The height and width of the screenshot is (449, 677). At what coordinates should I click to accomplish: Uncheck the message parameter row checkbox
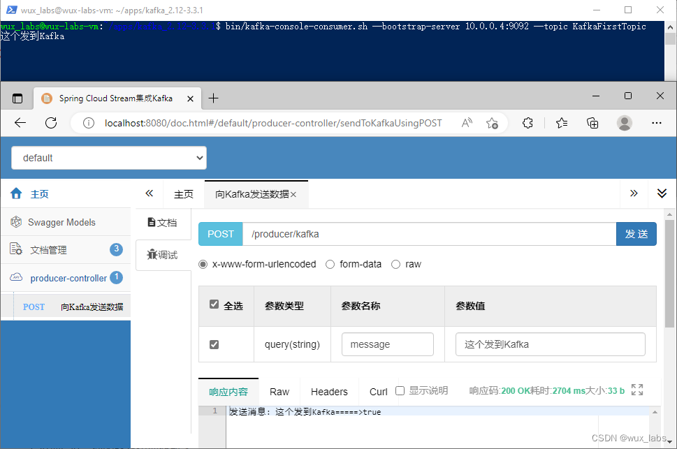point(214,344)
